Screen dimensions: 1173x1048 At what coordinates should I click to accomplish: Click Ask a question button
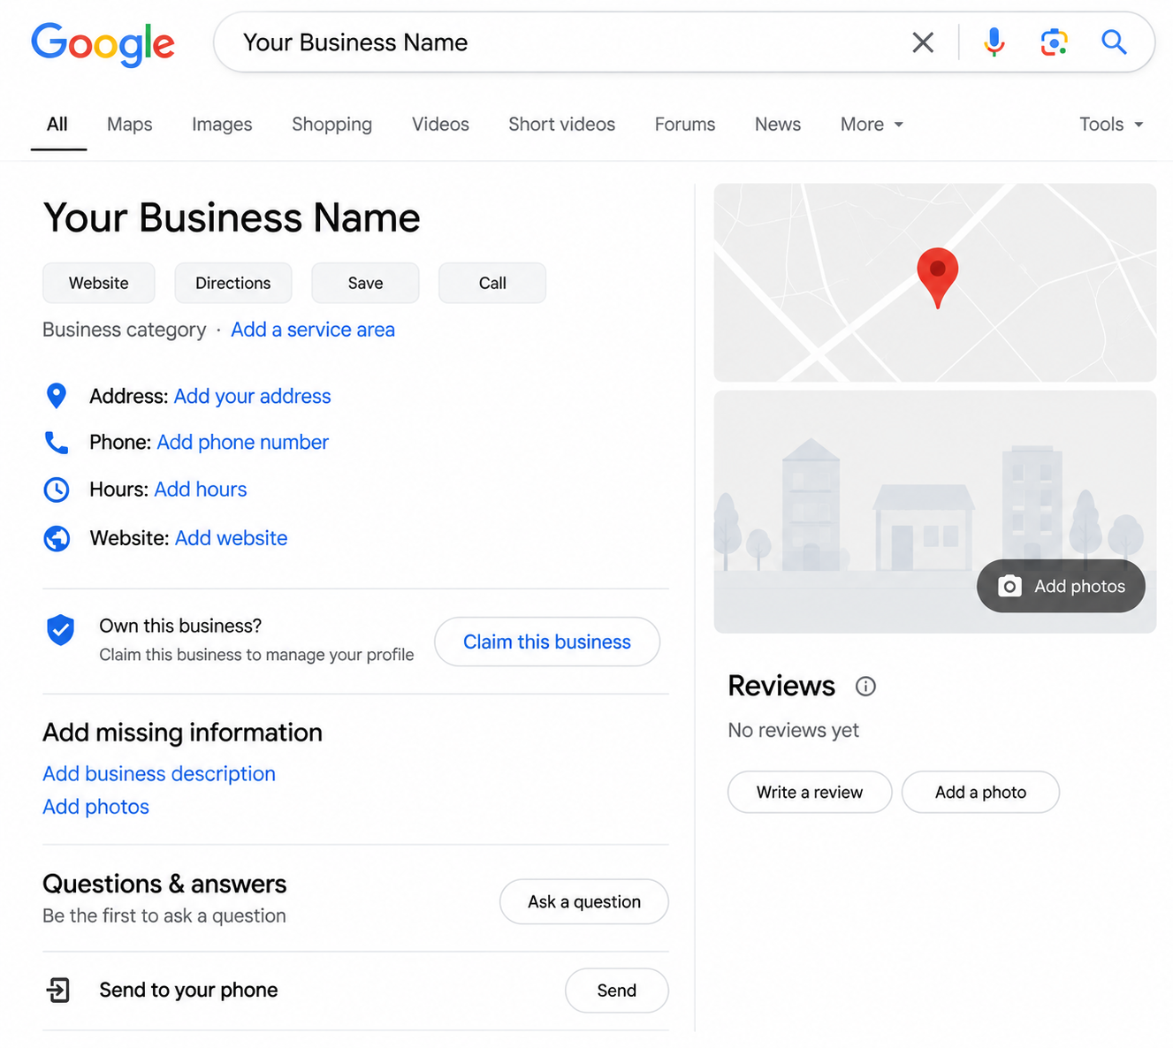point(584,901)
